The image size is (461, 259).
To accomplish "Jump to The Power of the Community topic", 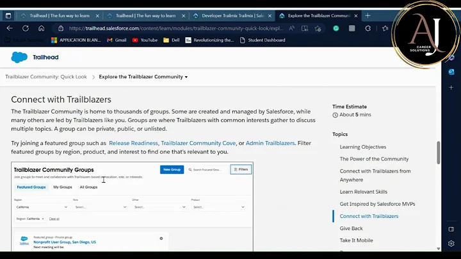I will point(375,159).
